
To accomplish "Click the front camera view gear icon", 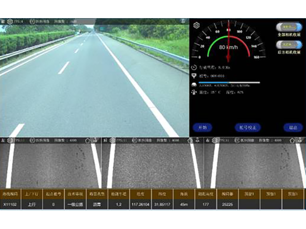I will 10,21.
